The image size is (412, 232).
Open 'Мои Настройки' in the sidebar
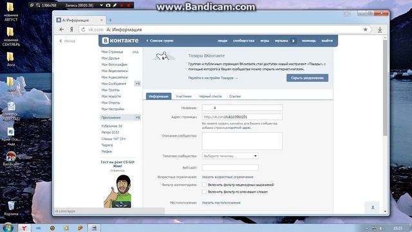coord(113,109)
